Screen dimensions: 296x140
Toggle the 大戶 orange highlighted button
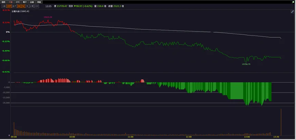click(x=9, y=6)
